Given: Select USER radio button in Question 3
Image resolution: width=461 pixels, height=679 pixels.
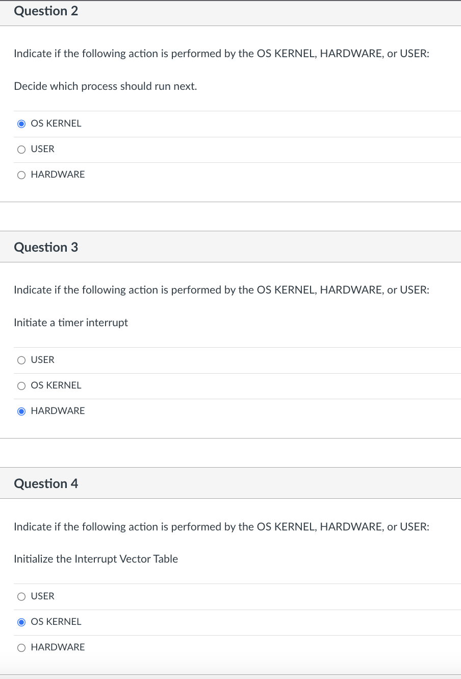Looking at the screenshot, I should tap(21, 360).
